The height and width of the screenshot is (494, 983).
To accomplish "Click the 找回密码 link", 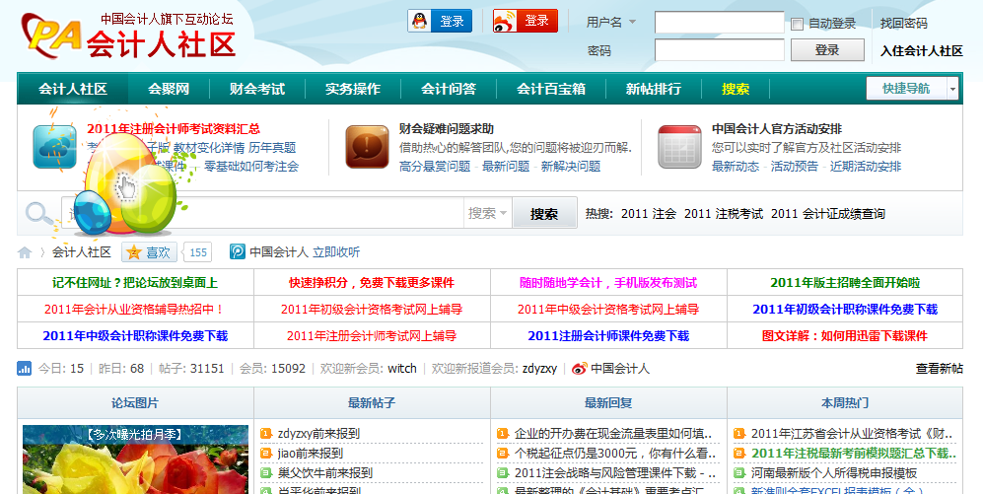I will (903, 24).
